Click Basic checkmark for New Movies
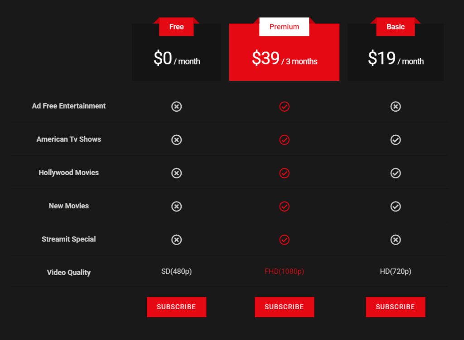Image resolution: width=464 pixels, height=340 pixels. click(396, 207)
